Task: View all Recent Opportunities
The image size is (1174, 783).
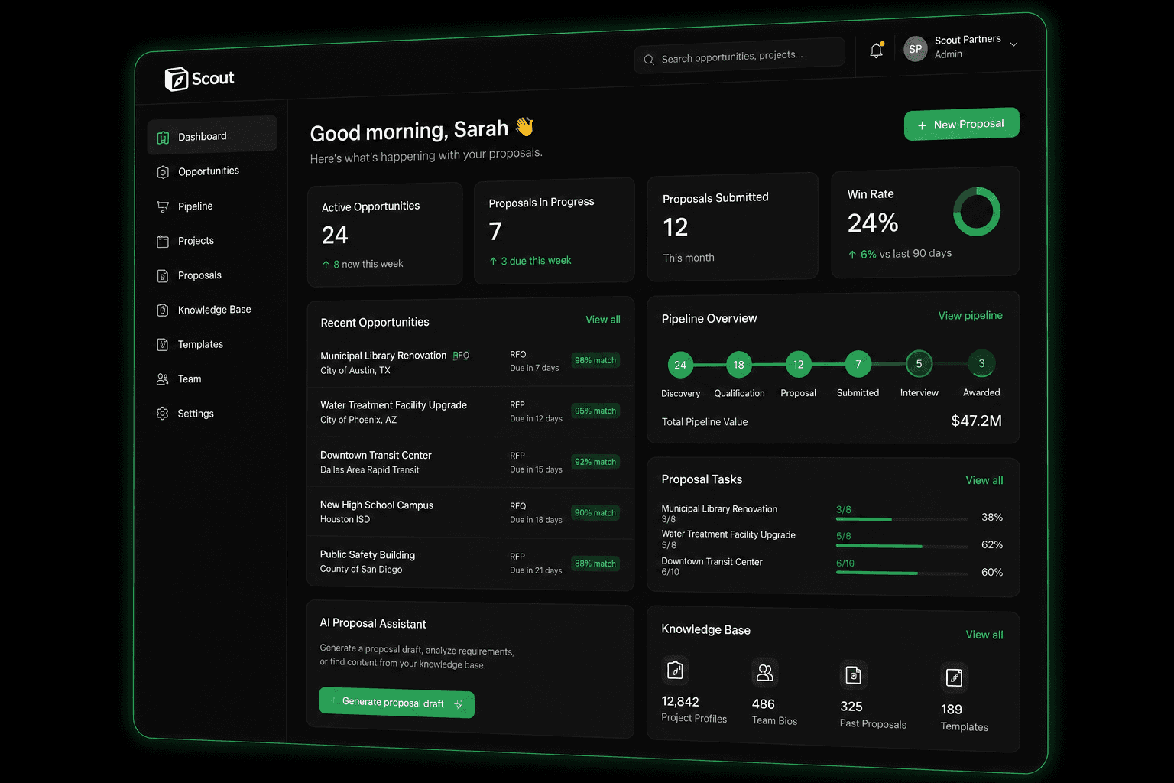Action: point(602,320)
